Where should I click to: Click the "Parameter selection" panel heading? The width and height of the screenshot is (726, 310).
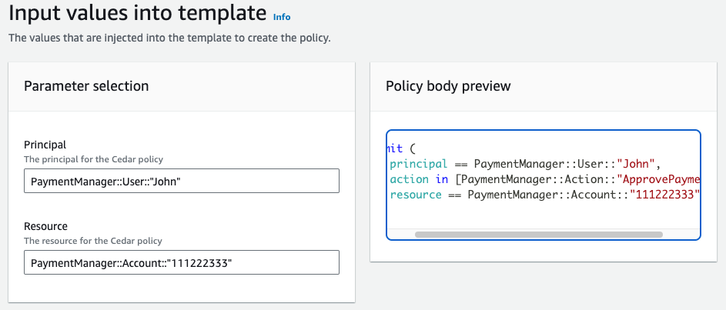click(86, 86)
